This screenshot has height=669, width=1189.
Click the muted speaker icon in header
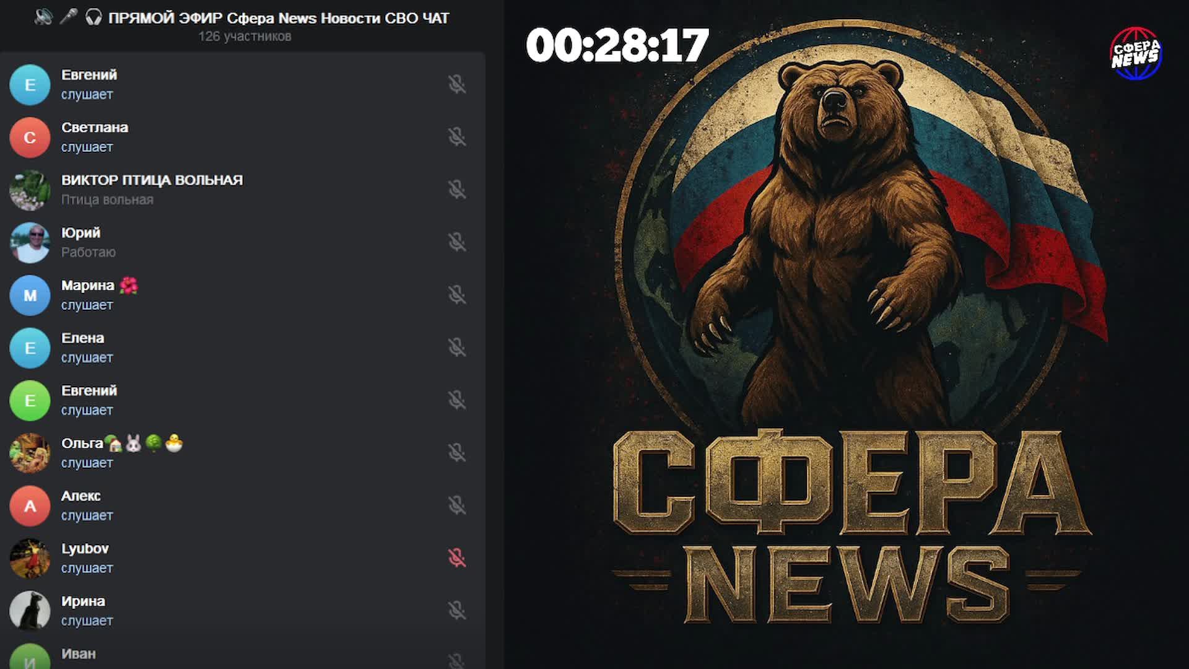43,17
